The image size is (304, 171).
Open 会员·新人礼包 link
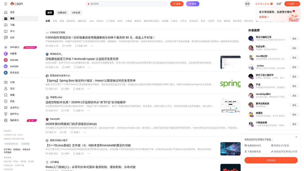pos(264,4)
